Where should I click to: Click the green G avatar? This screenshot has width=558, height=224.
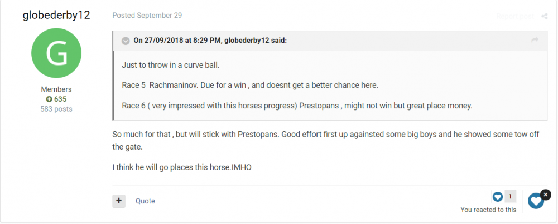[56, 53]
